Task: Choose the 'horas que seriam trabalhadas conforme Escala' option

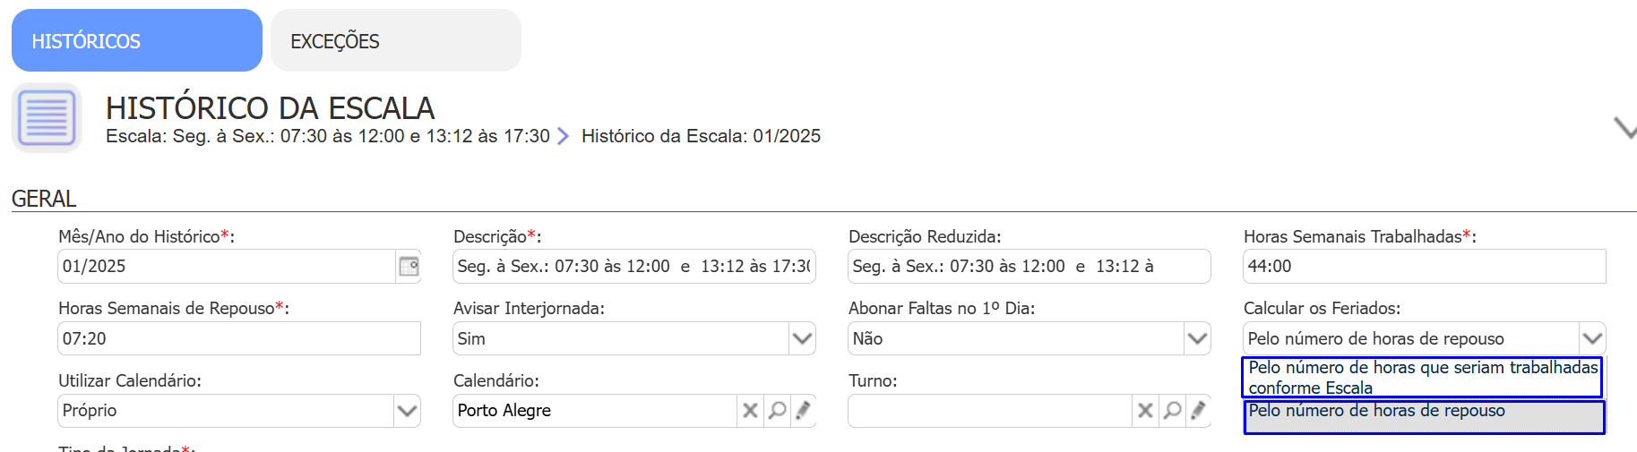Action: pos(1422,377)
